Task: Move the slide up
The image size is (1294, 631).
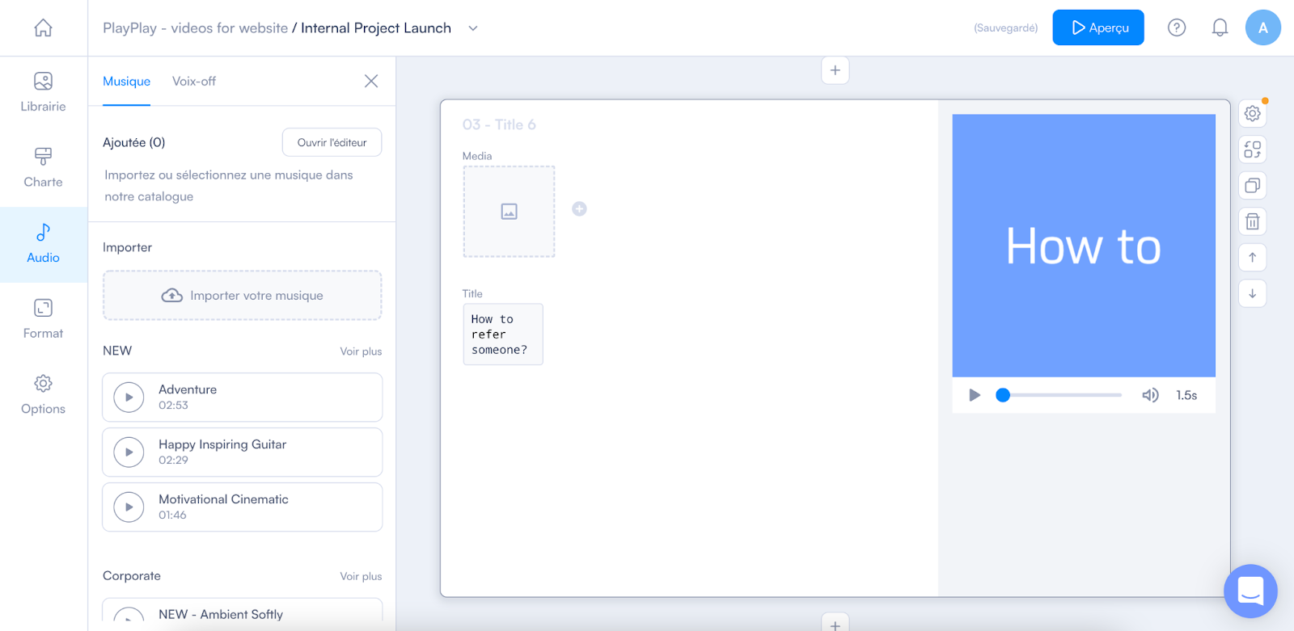Action: [x=1252, y=258]
